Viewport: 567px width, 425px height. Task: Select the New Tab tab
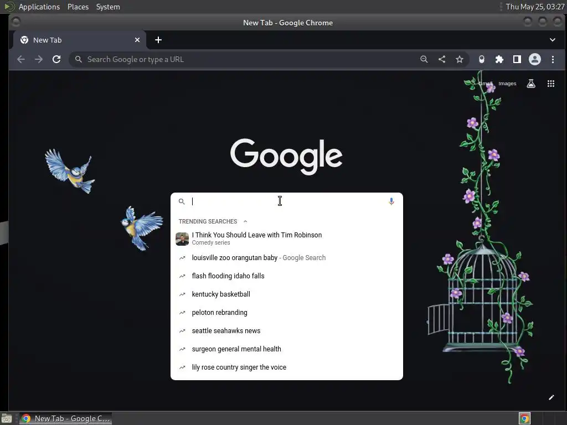point(80,40)
